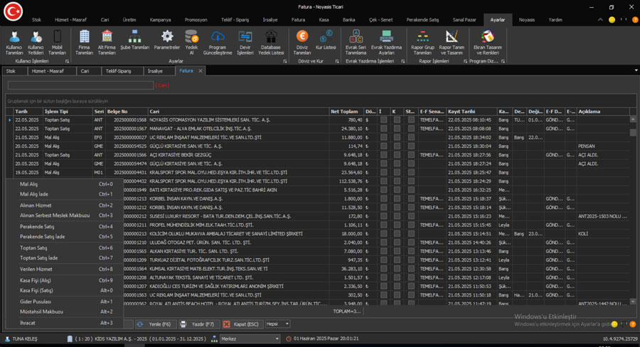The width and height of the screenshot is (640, 347).
Task: Open Ekran Tasarım ve Renkleri icon
Action: 488,43
